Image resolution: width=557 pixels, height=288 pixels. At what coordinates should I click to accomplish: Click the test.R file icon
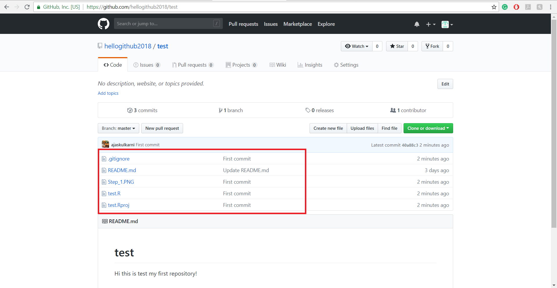coord(104,194)
